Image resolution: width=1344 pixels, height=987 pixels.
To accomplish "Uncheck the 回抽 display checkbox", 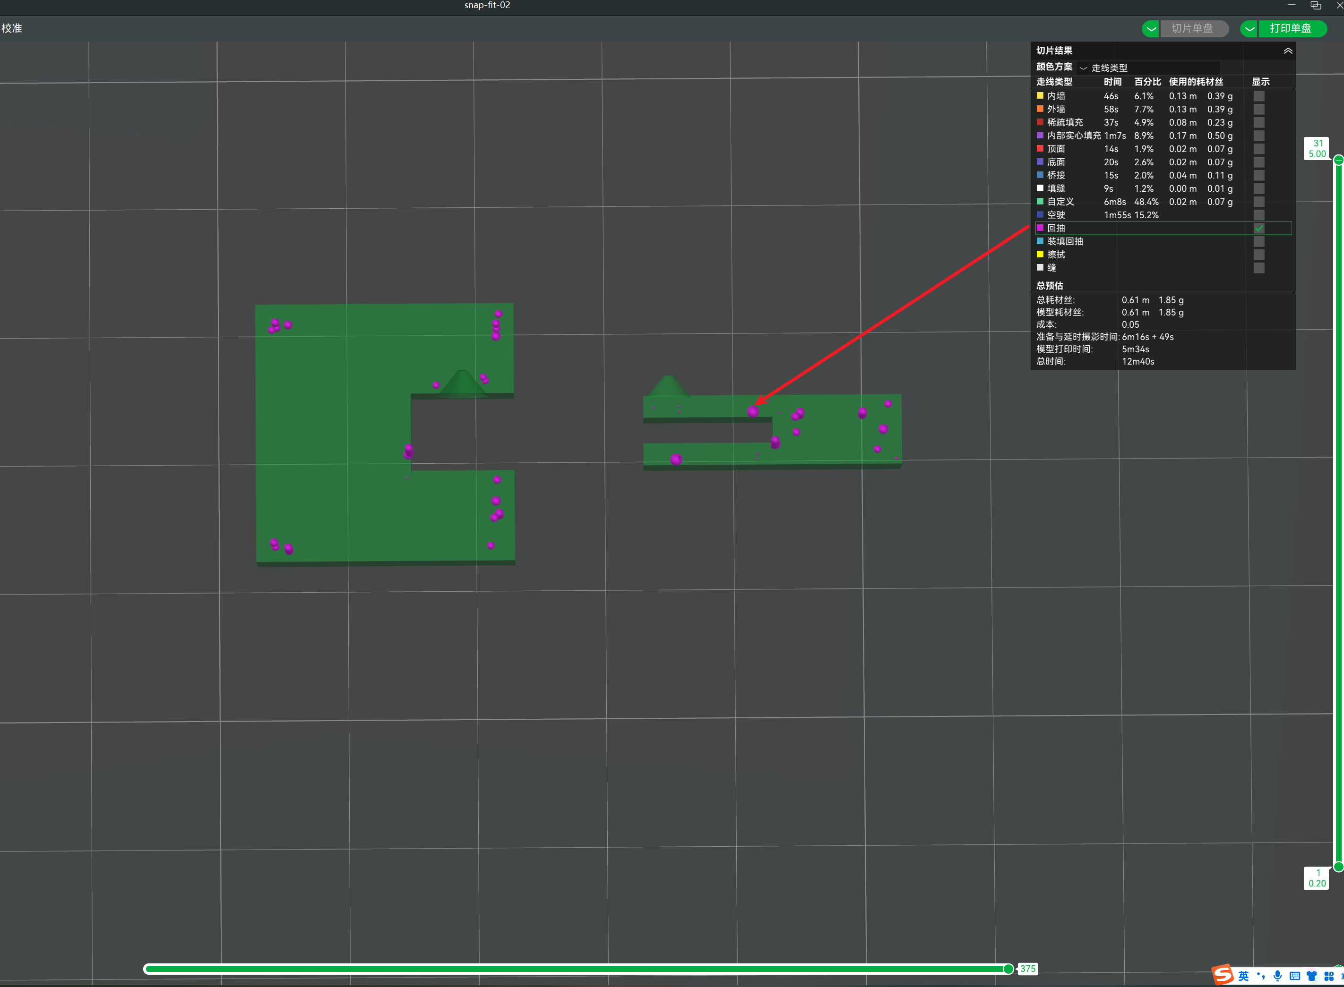I will tap(1259, 228).
